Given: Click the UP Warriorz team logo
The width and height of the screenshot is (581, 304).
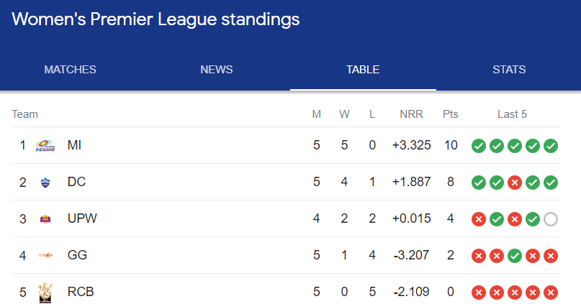Looking at the screenshot, I should point(45,219).
